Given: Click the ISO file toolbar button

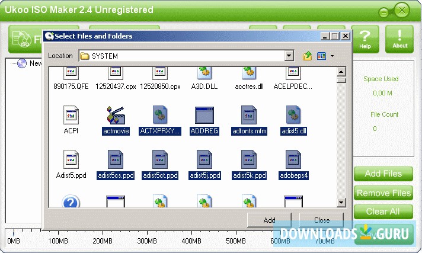Looking at the screenshot, I should (x=26, y=39).
